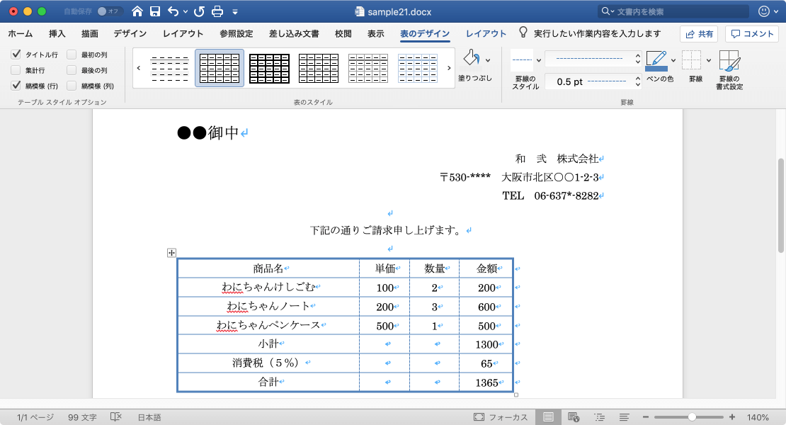Switch to the デザイン tab

pyautogui.click(x=130, y=33)
